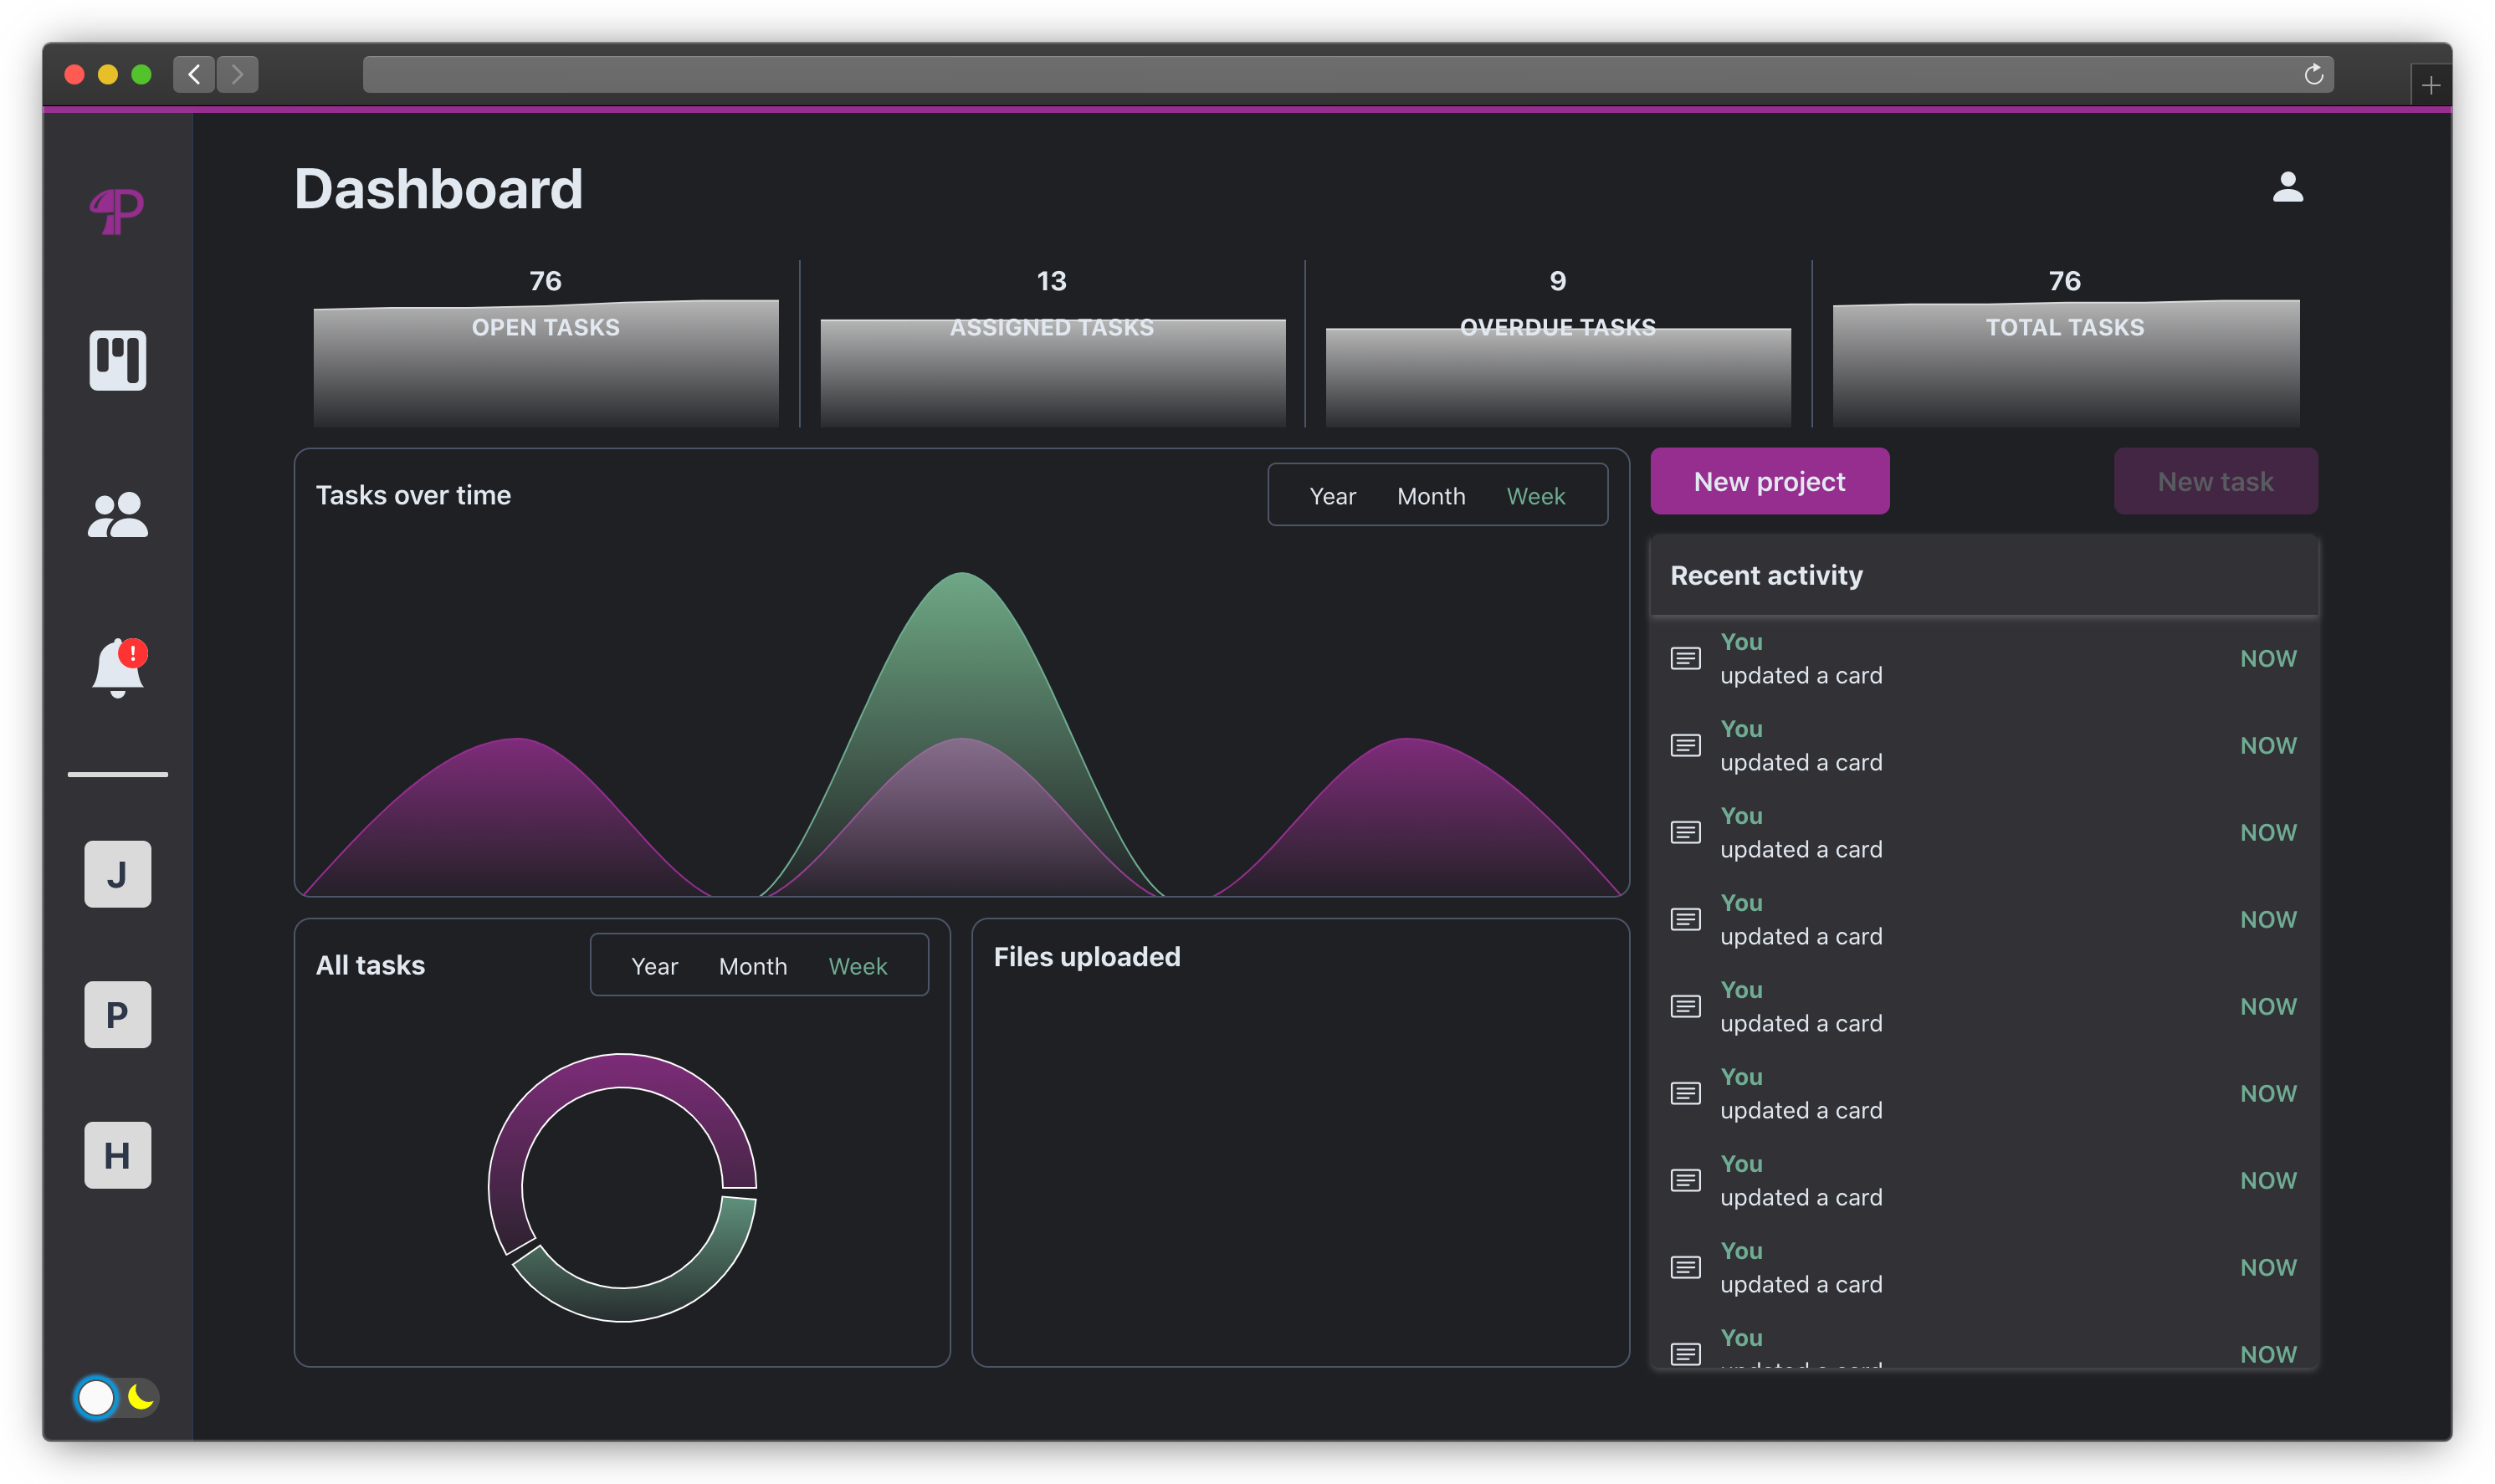Image resolution: width=2495 pixels, height=1484 pixels.
Task: Open project P tile in sidebar
Action: (x=118, y=1015)
